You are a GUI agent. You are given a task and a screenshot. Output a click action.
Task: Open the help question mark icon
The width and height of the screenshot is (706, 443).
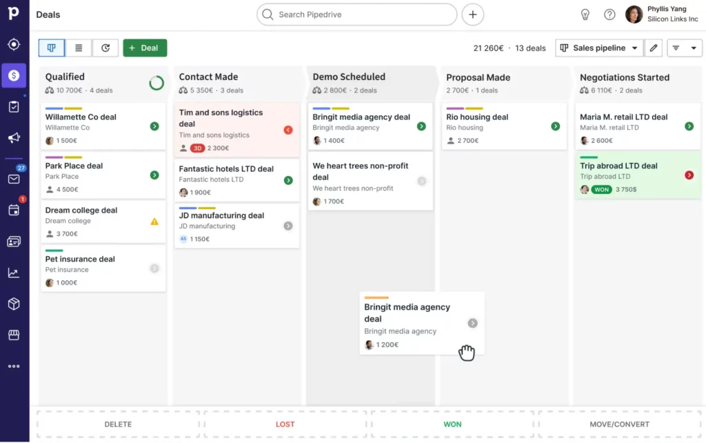(x=609, y=14)
